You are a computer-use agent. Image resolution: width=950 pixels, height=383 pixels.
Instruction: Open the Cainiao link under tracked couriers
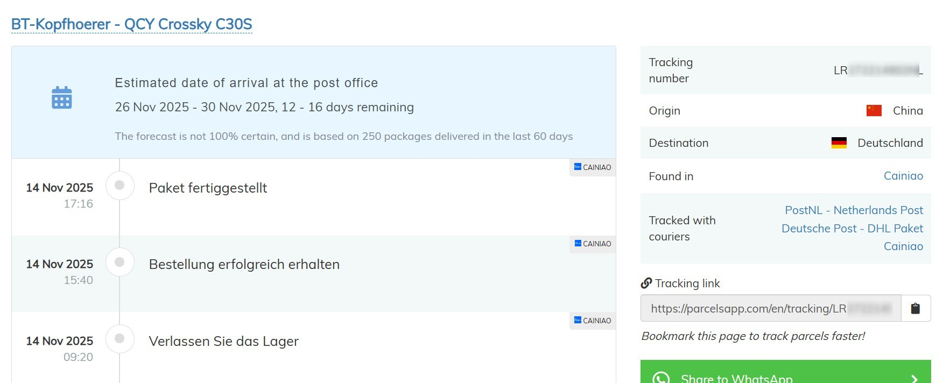pos(903,246)
